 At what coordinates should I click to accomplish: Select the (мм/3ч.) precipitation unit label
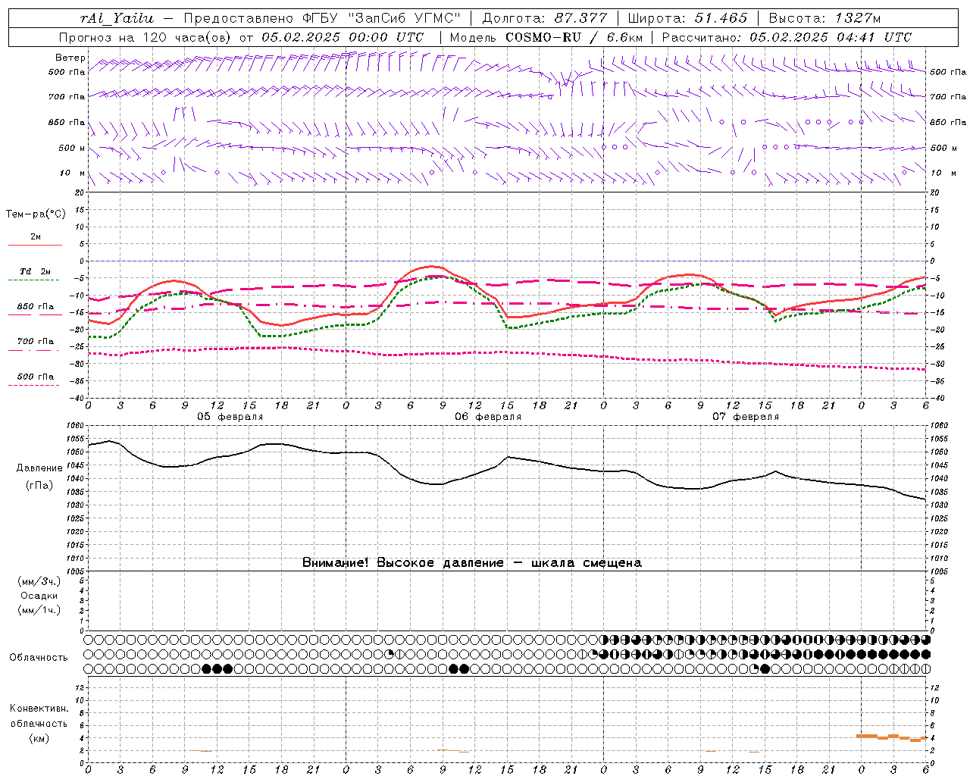pos(39,582)
